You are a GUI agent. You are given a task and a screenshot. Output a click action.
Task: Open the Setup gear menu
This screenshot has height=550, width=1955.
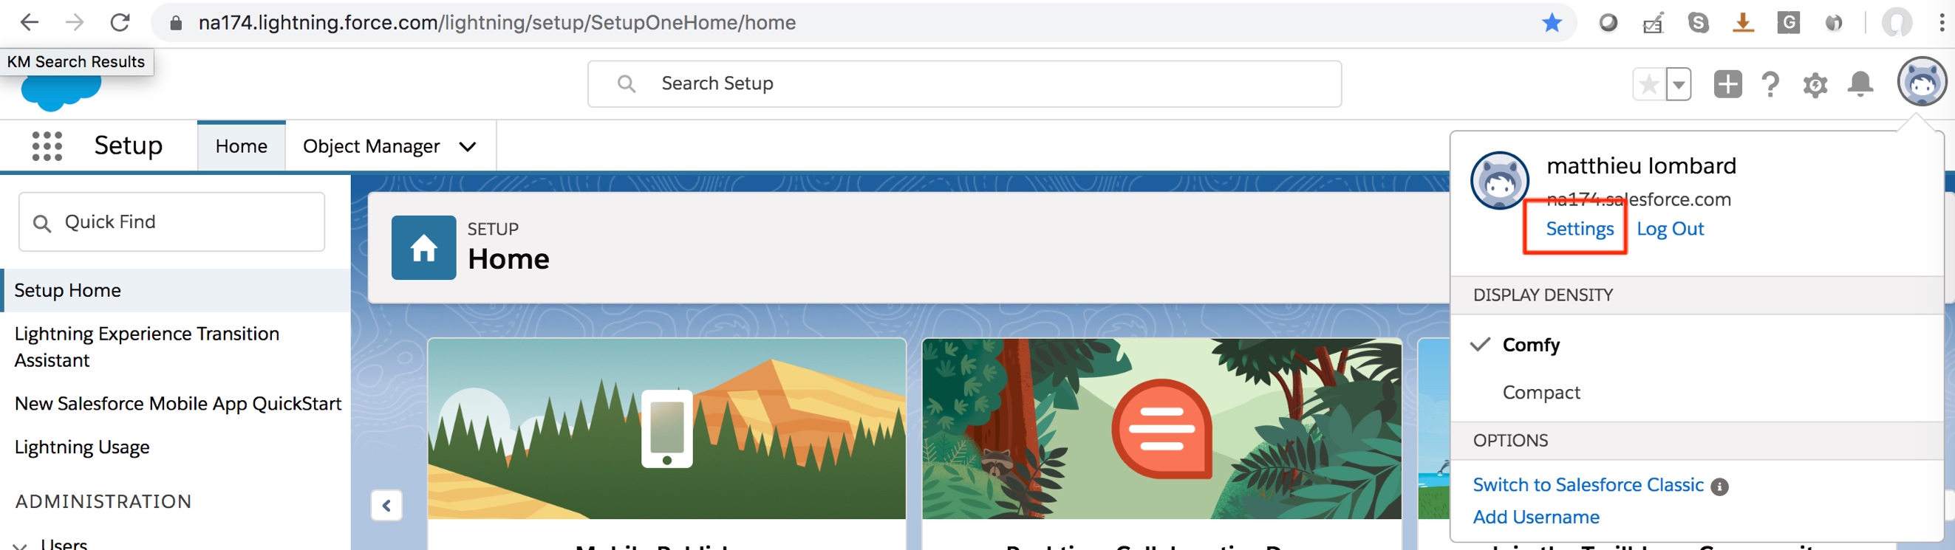(x=1815, y=84)
